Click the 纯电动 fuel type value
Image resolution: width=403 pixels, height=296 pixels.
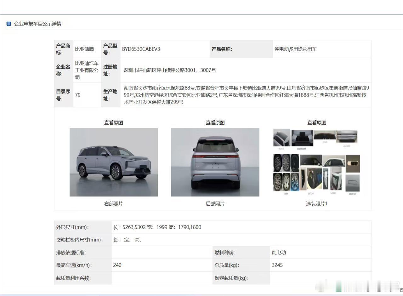pos(279,253)
